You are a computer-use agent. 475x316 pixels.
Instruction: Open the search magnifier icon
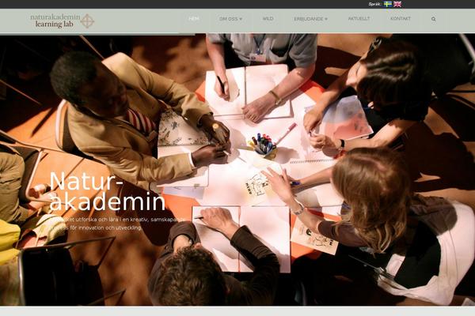coord(434,19)
